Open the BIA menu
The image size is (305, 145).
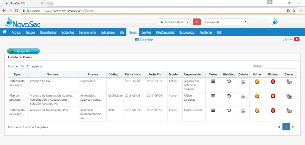[122, 32]
